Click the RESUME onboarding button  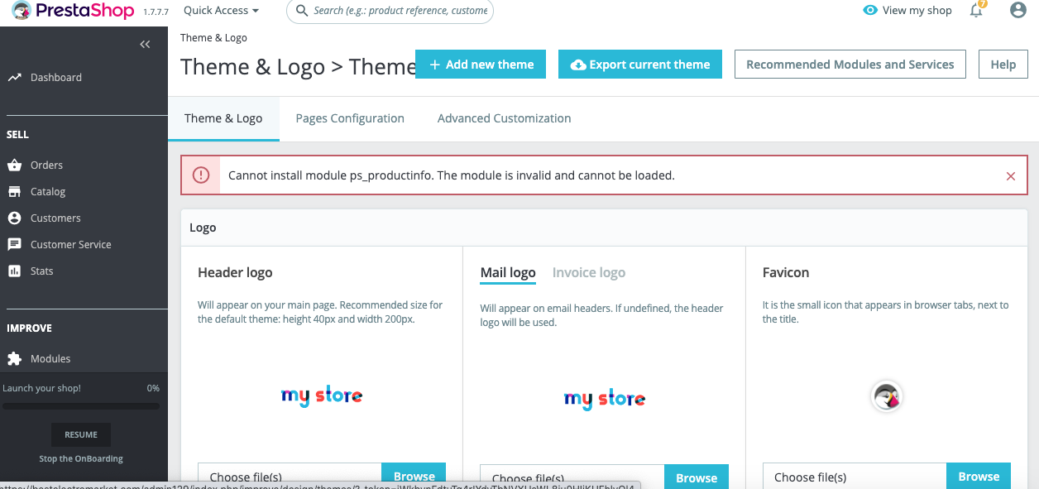pyautogui.click(x=81, y=434)
